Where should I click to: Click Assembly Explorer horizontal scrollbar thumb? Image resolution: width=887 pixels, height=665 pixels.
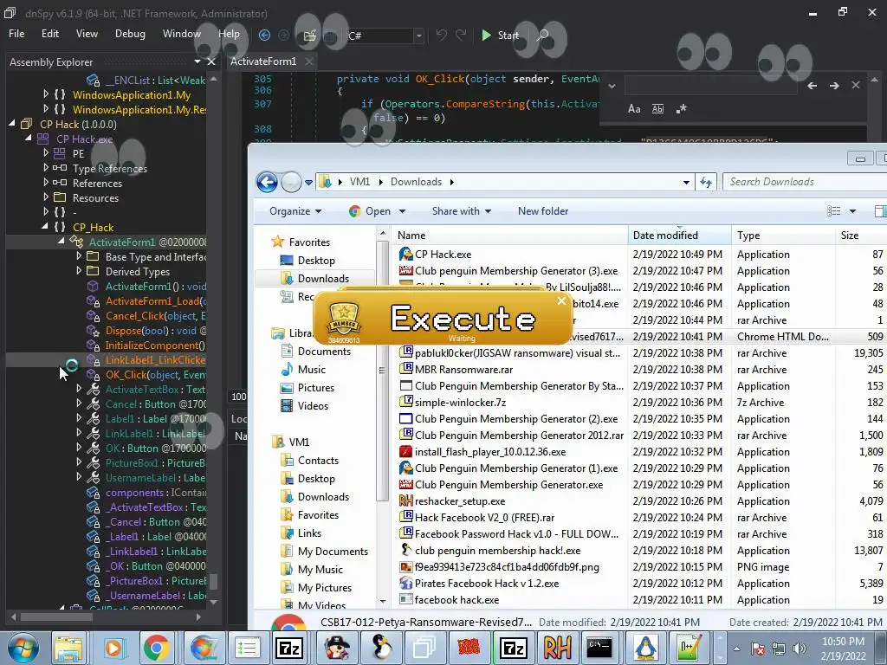pos(56,617)
